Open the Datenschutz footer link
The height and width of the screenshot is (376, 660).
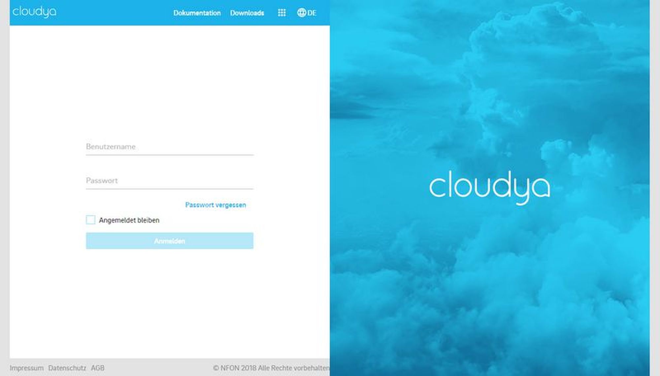click(67, 368)
